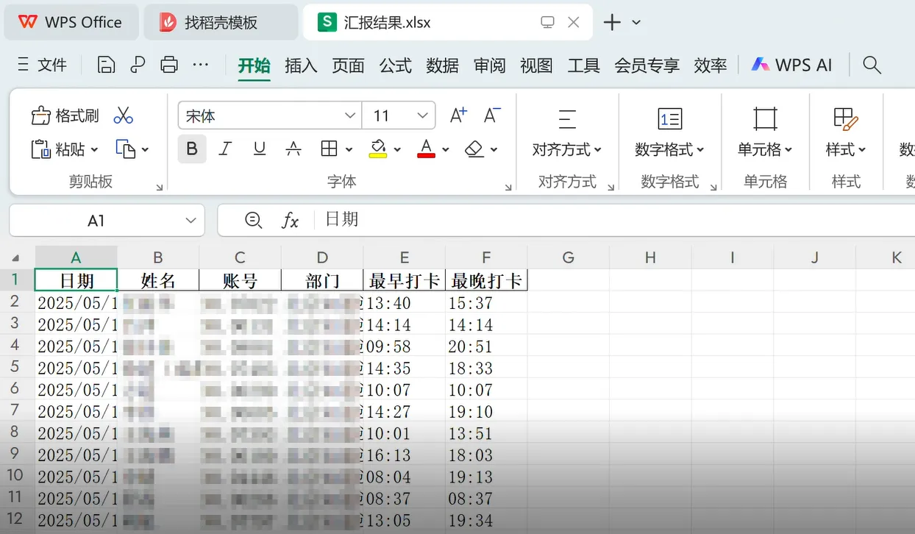Screen dimensions: 915x534
Task: Expand the Name Box dropdown arrow
Action: point(191,221)
